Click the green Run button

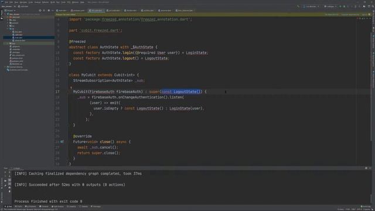tap(340, 6)
